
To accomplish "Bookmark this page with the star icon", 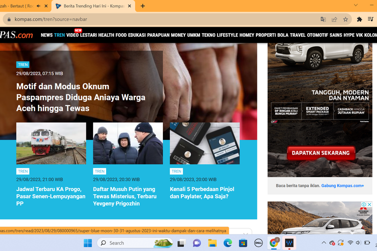I will [346, 20].
